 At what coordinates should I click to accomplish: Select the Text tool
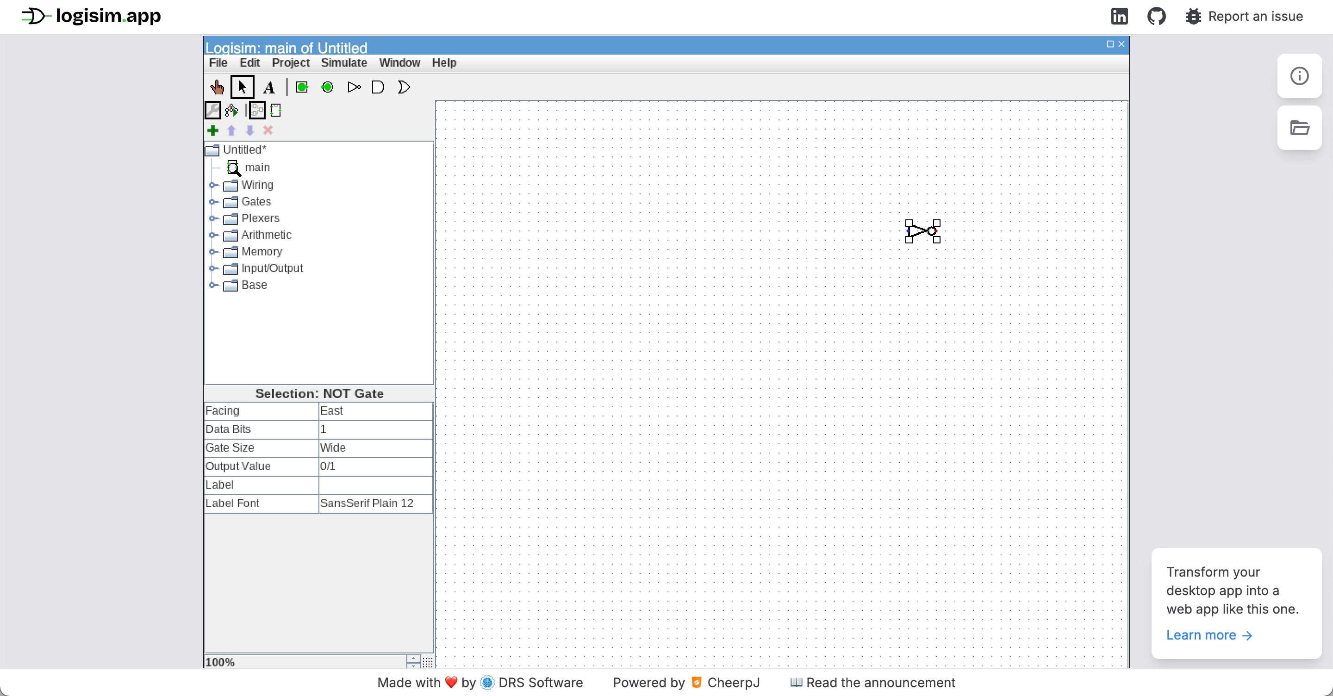268,87
